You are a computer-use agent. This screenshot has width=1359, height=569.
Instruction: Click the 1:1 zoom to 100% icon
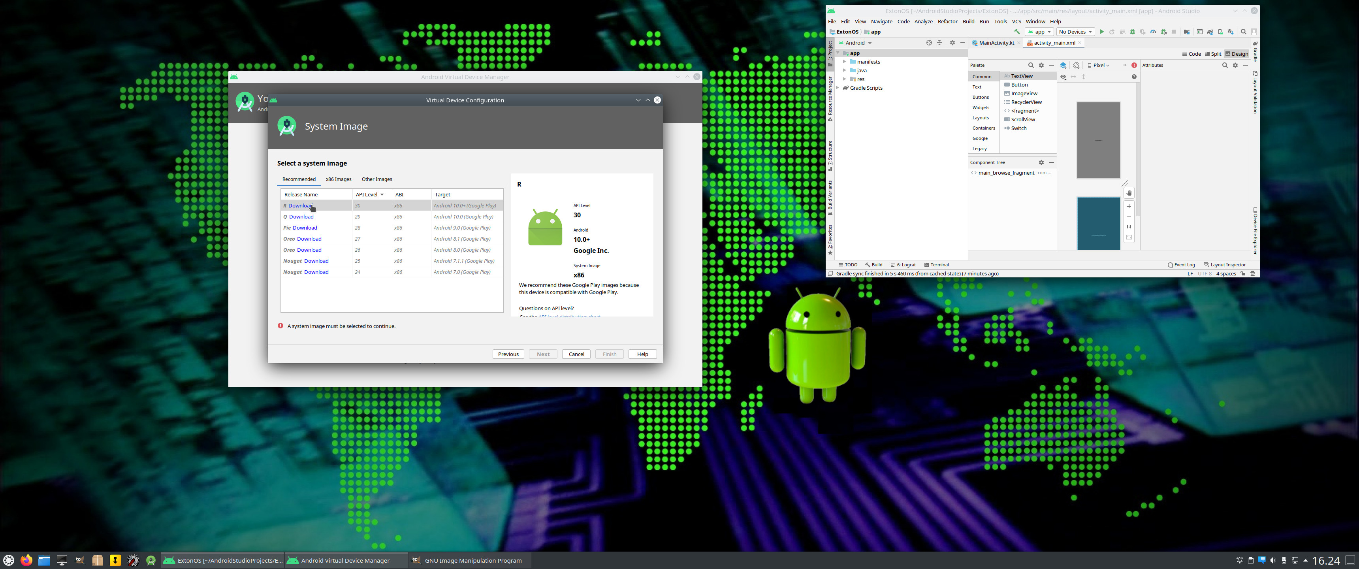point(1129,227)
